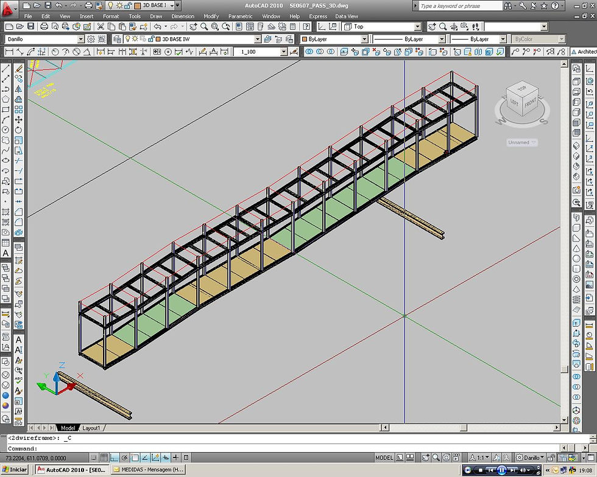The height and width of the screenshot is (477, 597).
Task: Toggle Lineweight display in status bar
Action: (x=176, y=458)
